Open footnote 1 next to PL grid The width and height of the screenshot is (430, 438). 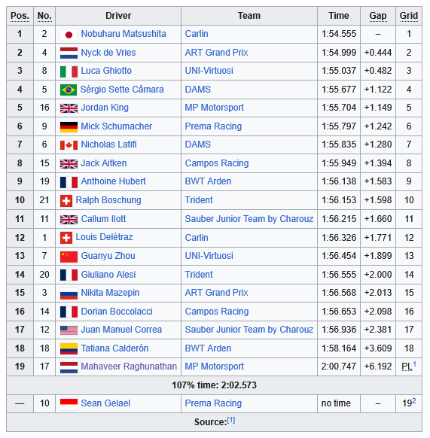[x=415, y=364]
